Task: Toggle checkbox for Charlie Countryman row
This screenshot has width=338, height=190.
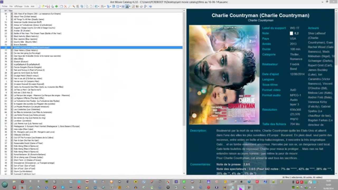Action: [x=12, y=47]
